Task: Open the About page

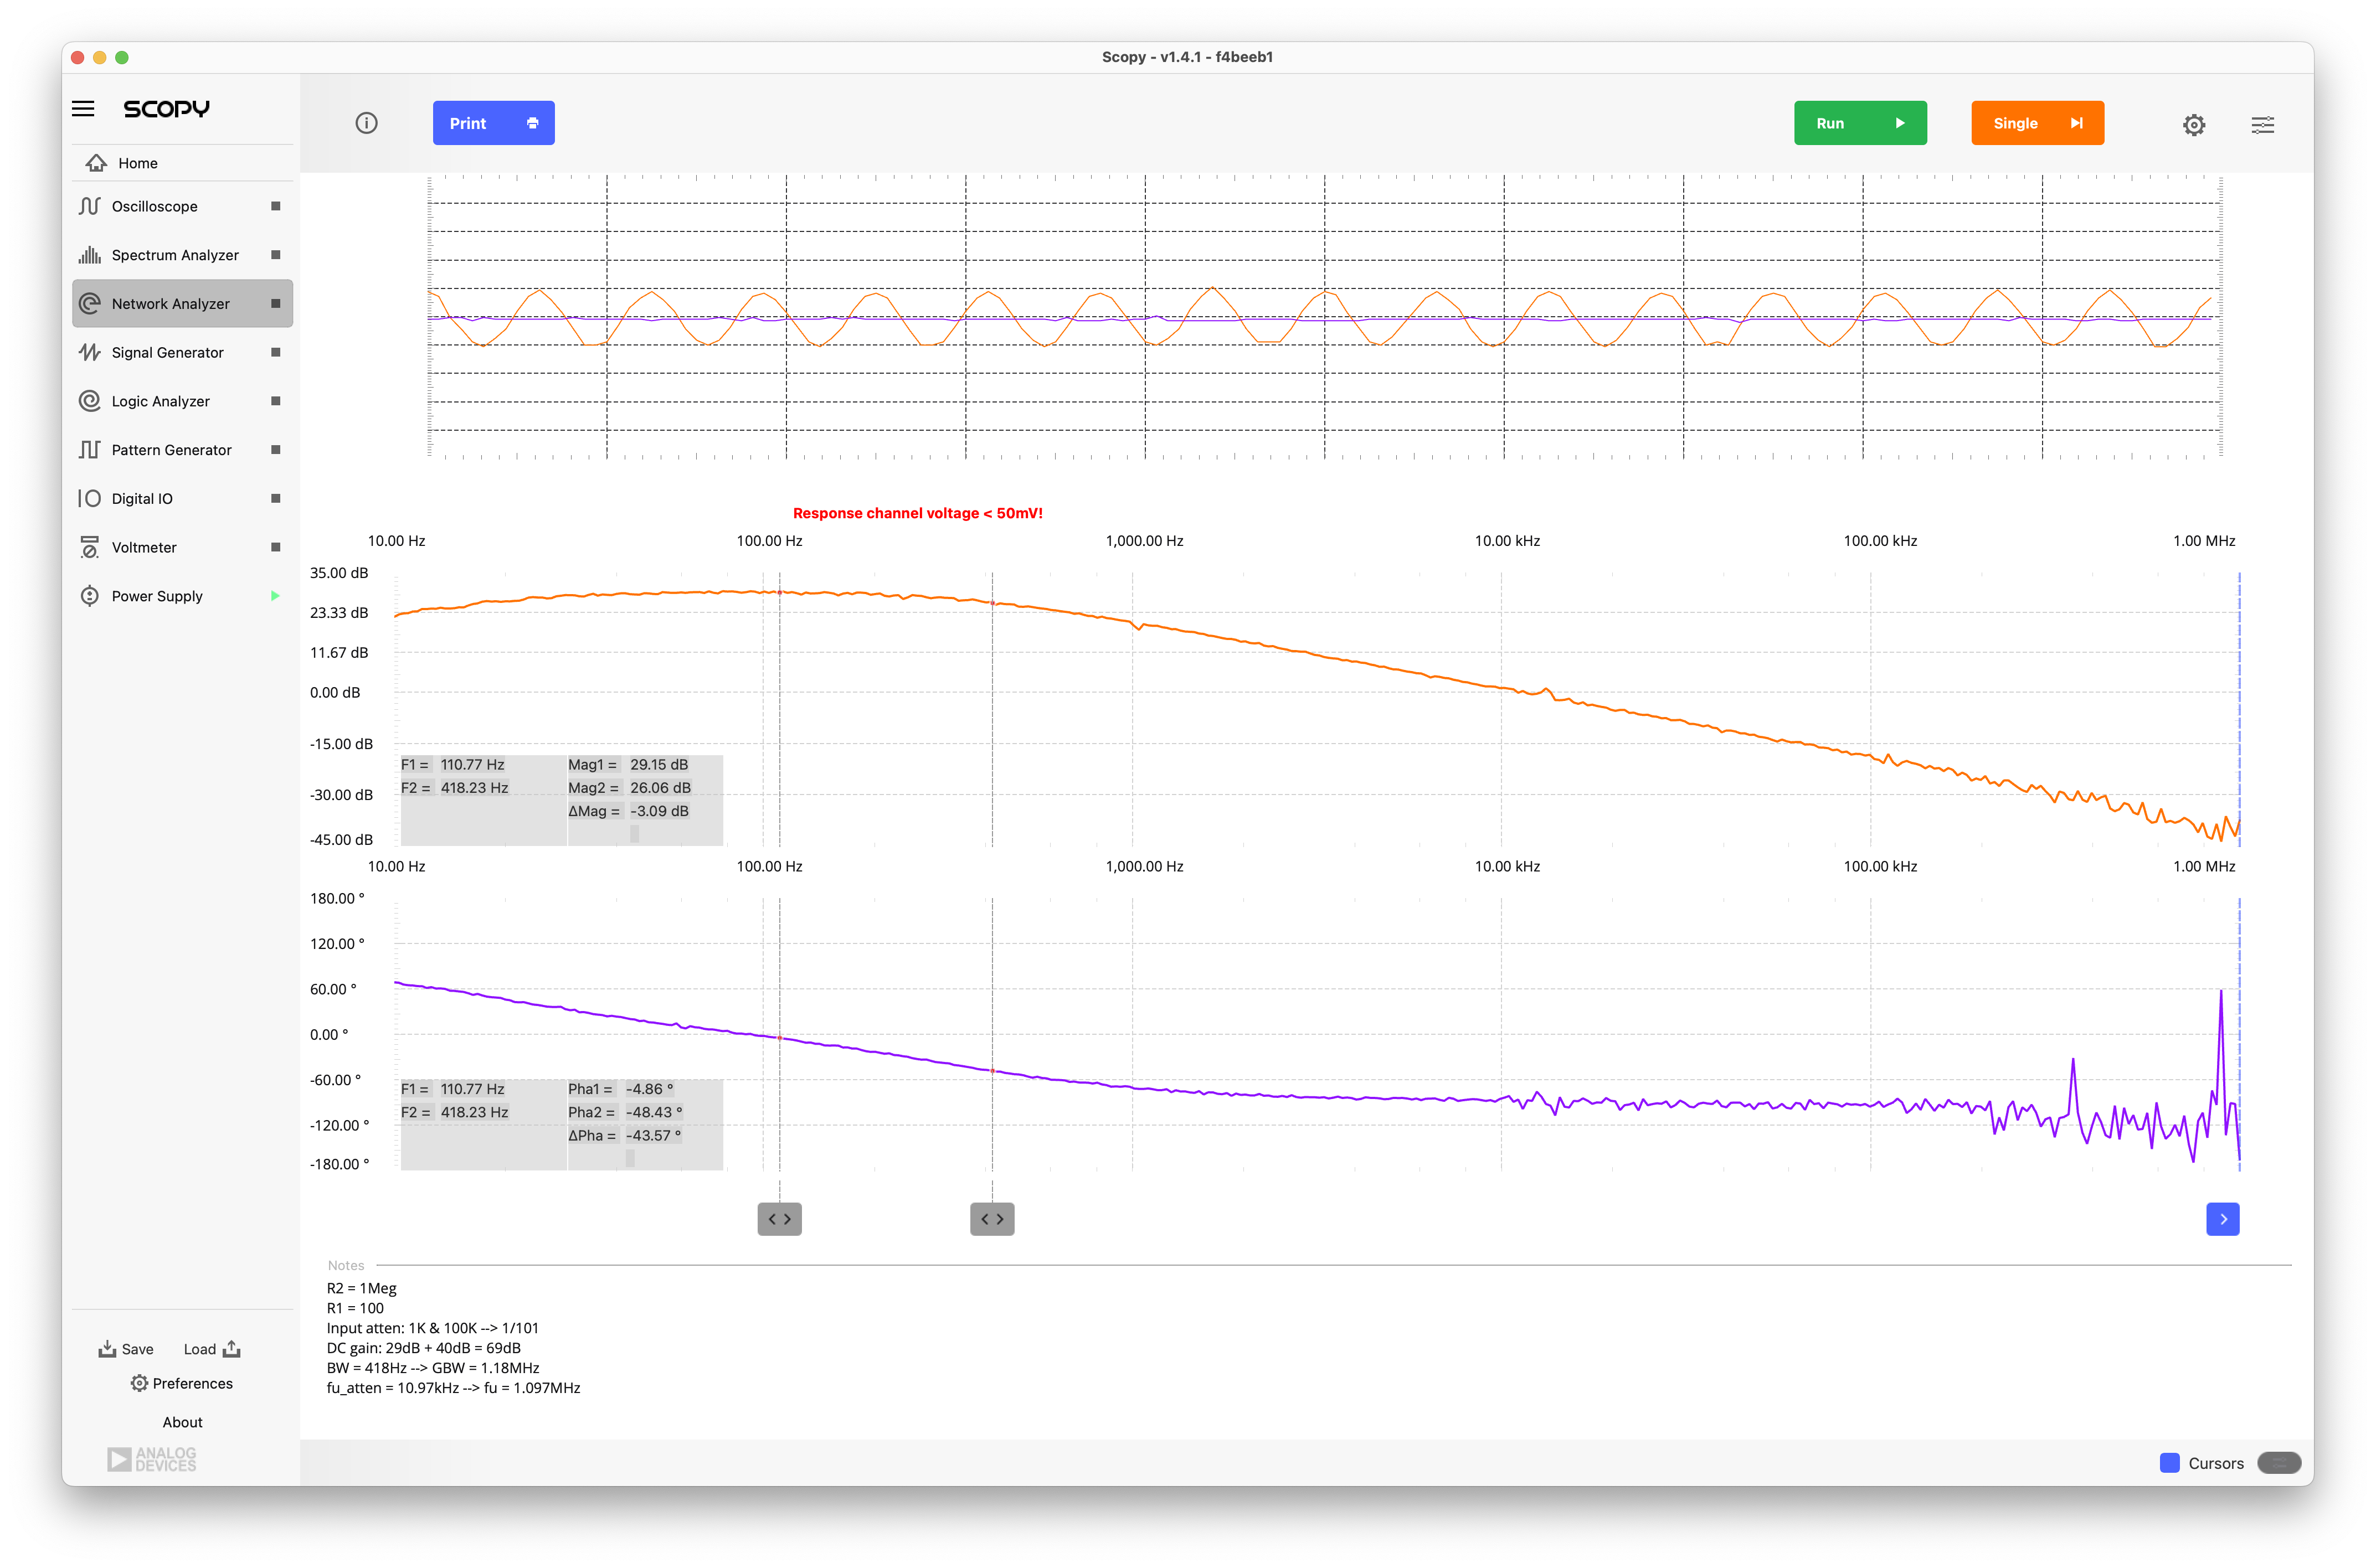Action: [182, 1422]
